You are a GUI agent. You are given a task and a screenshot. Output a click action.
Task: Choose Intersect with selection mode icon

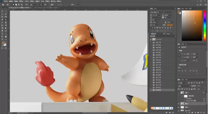pyautogui.click(x=22, y=5)
